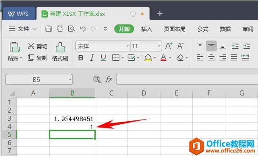Select column A header
258x158 pixels.
(33, 93)
